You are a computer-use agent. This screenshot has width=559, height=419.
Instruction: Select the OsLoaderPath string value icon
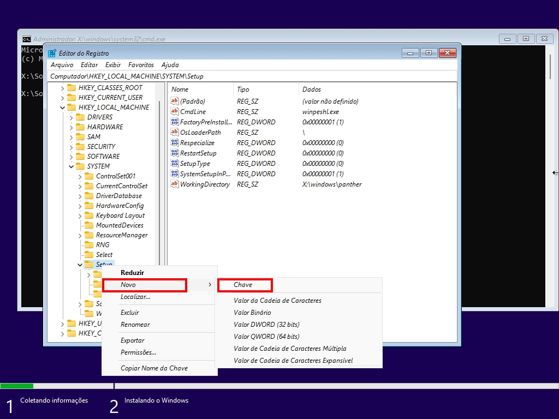(x=174, y=132)
